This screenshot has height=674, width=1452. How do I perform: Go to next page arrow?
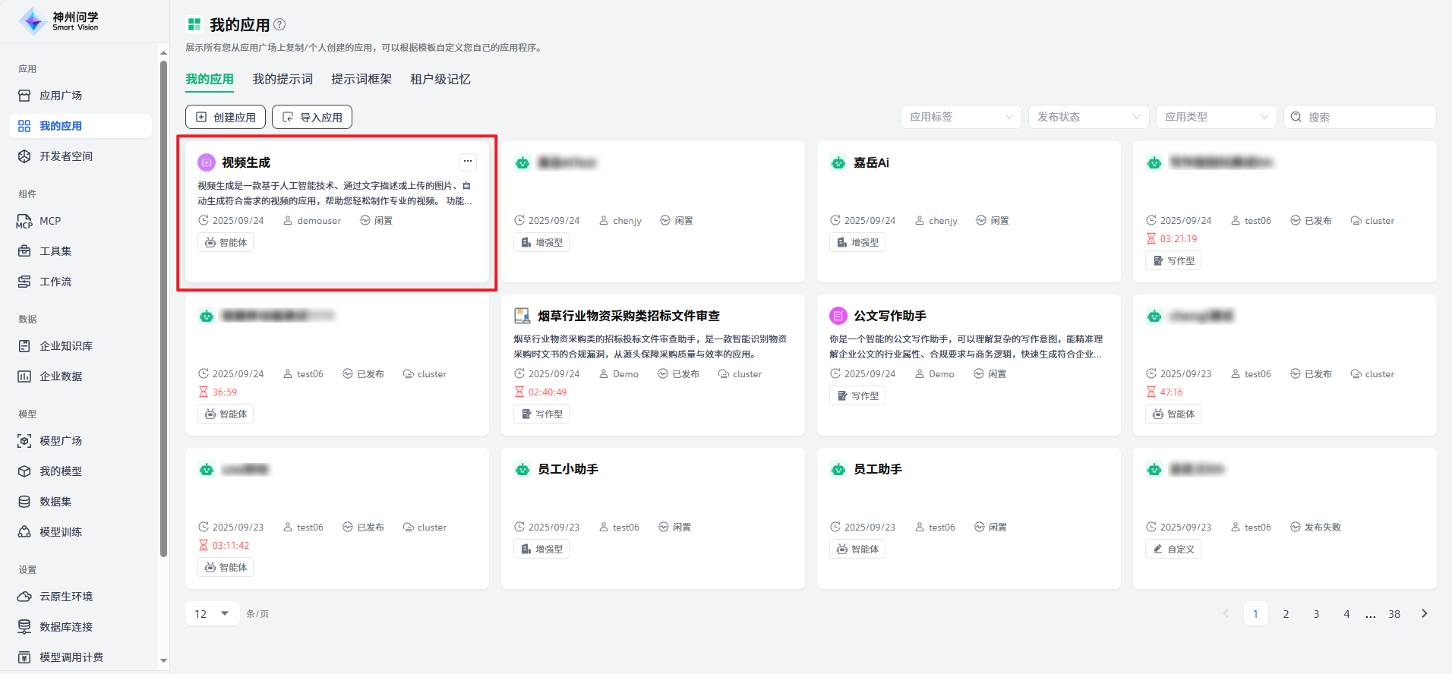tap(1424, 613)
